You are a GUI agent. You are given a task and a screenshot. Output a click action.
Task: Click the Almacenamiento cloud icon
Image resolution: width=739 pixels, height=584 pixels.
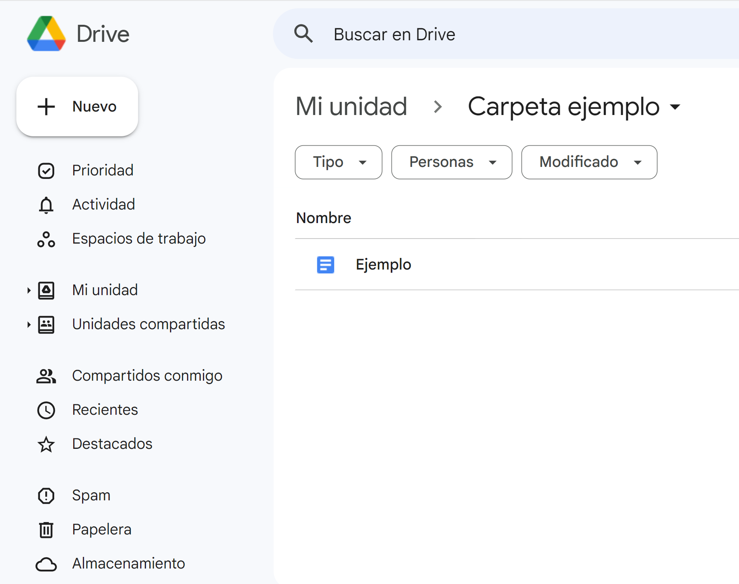[x=46, y=564]
